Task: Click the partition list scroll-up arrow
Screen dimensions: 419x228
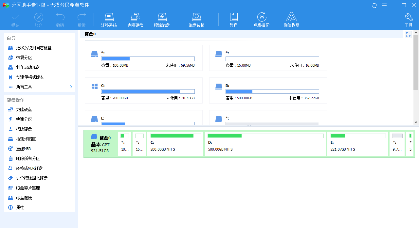Action: click(x=416, y=32)
